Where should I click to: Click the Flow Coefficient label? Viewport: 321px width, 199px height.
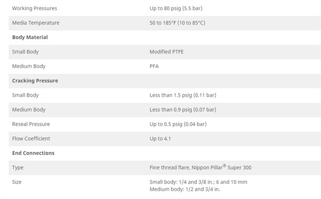coord(31,139)
